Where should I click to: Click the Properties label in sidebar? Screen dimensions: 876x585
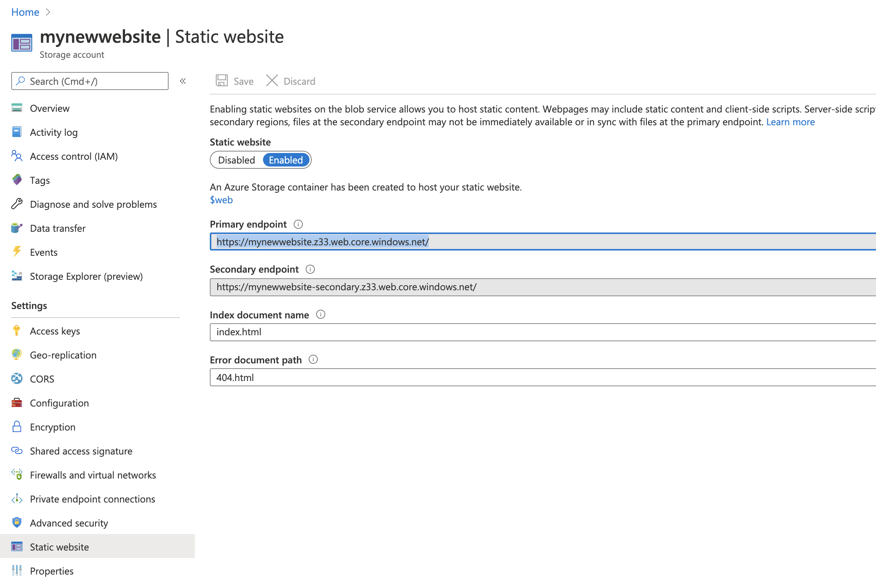pos(52,571)
